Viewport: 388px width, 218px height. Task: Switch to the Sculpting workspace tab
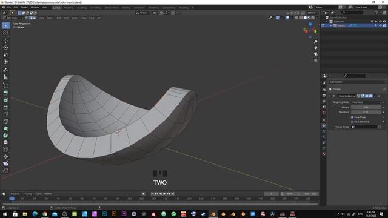coord(82,8)
